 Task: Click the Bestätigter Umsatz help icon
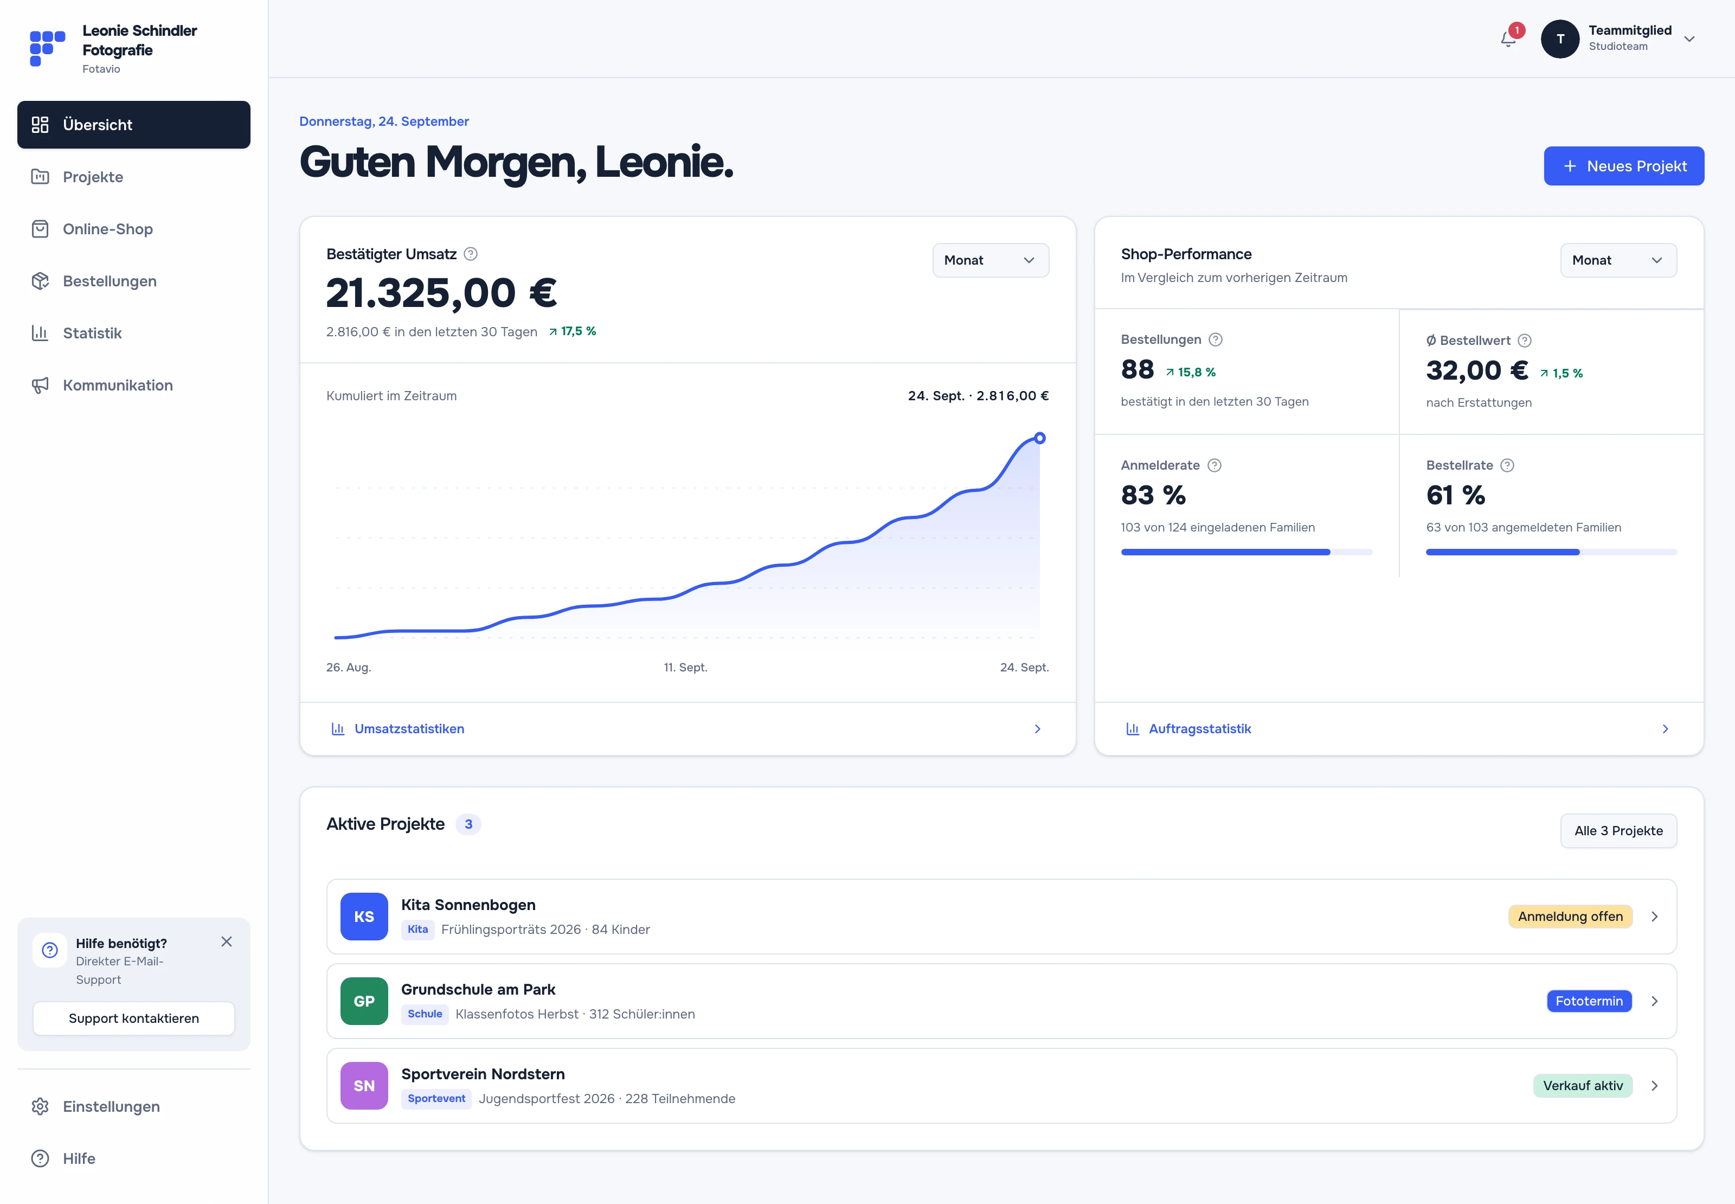(x=471, y=254)
